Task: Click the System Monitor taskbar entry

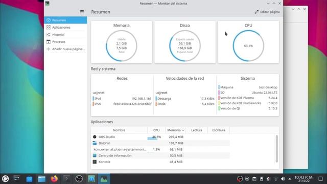Action: [104, 179]
